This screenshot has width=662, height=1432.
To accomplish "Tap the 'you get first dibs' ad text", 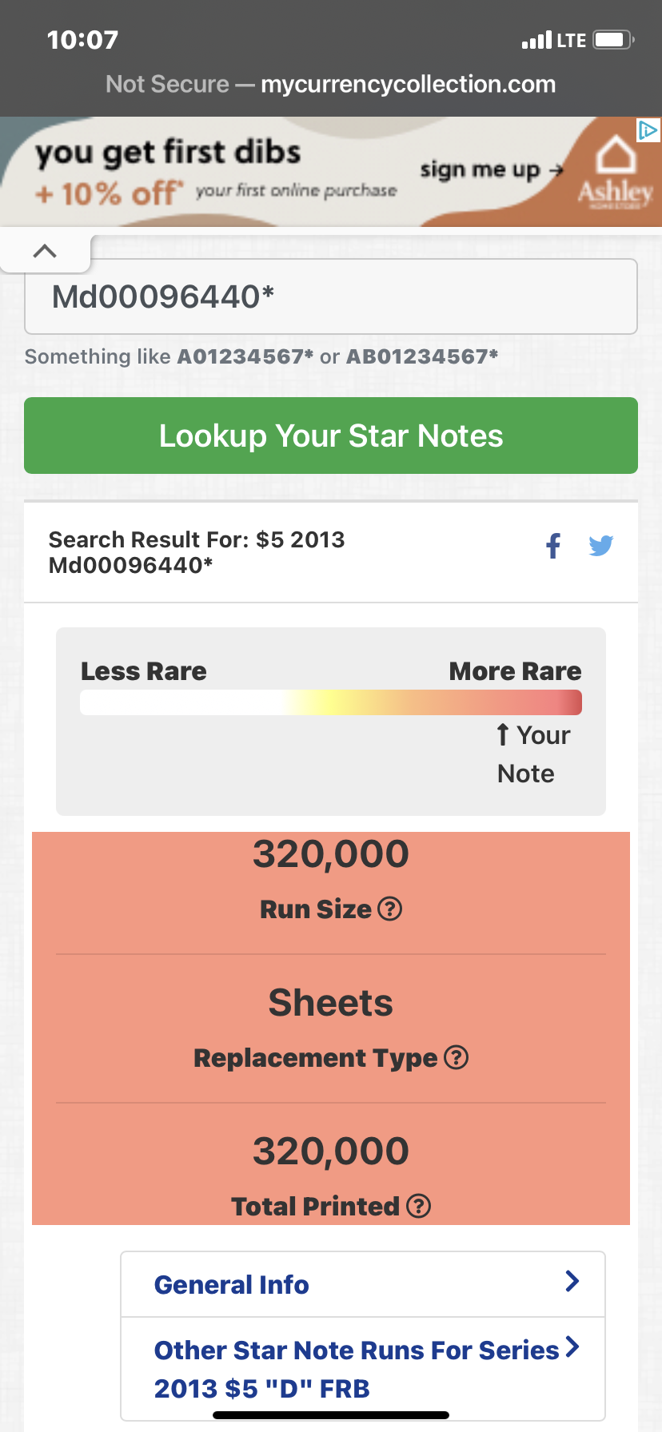I will point(168,152).
